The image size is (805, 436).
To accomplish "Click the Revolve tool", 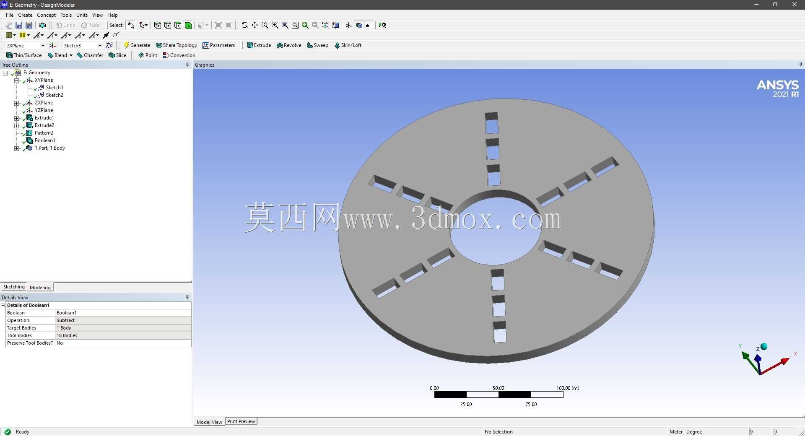I will [x=288, y=45].
